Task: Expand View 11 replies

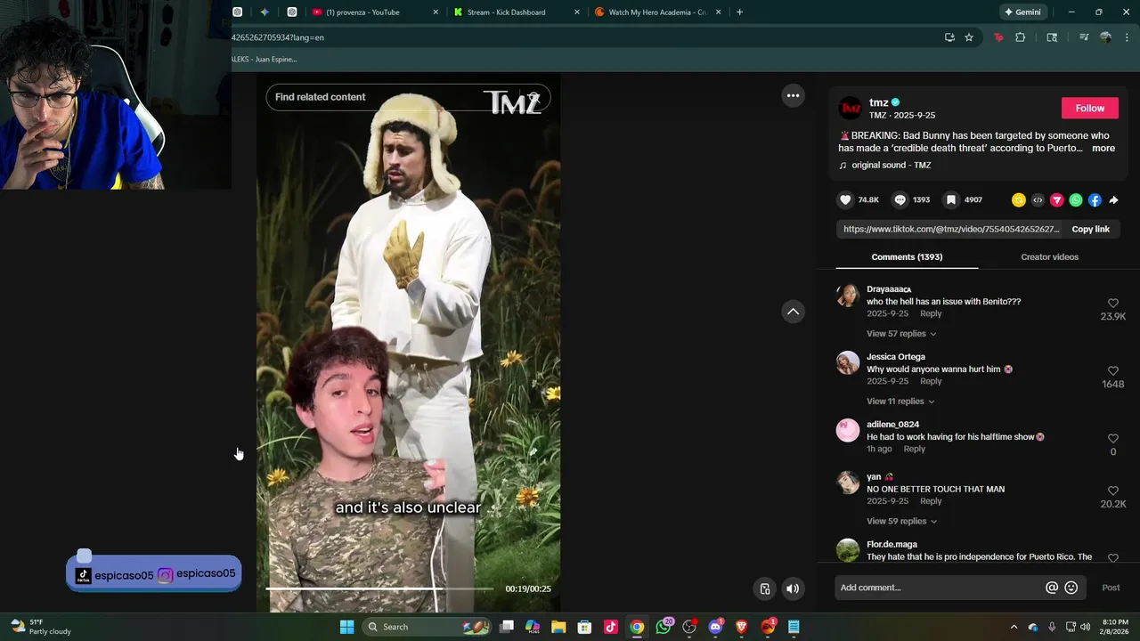Action: pos(900,402)
